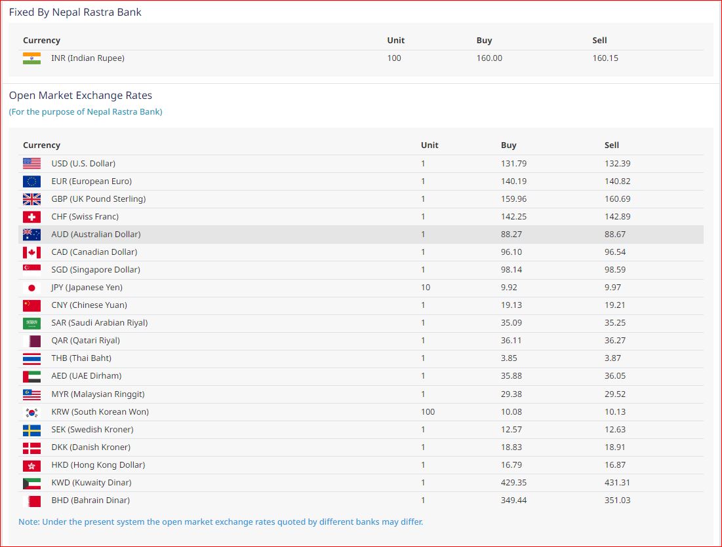Click the USD buy rate 131.79
This screenshot has width=722, height=547.
click(x=513, y=164)
